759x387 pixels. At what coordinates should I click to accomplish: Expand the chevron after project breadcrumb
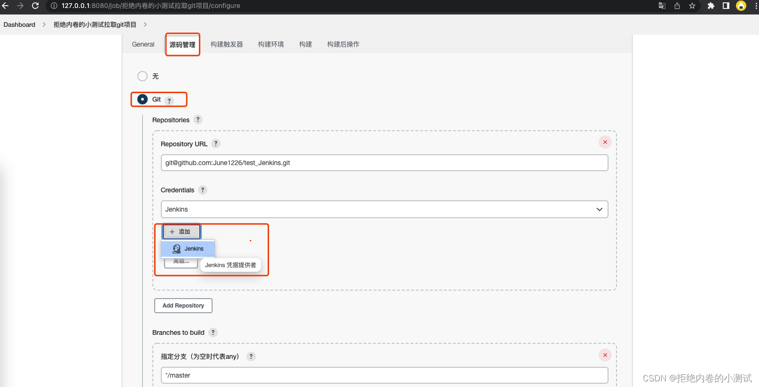click(145, 24)
